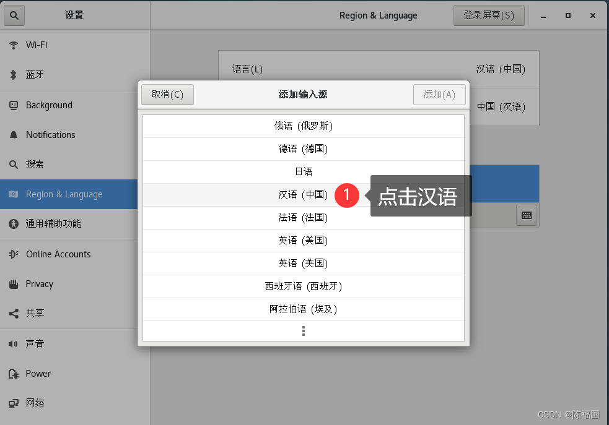Viewport: 609px width, 425px height.
Task: Maximize the Settings window
Action: pos(568,16)
